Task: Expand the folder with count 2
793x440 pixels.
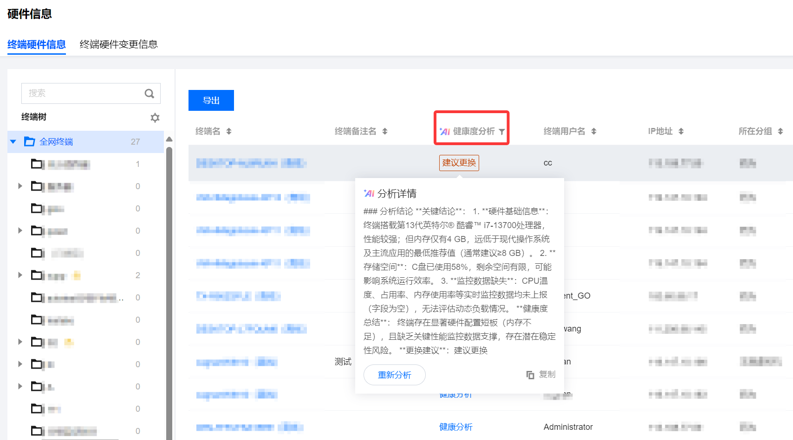Action: [20, 275]
